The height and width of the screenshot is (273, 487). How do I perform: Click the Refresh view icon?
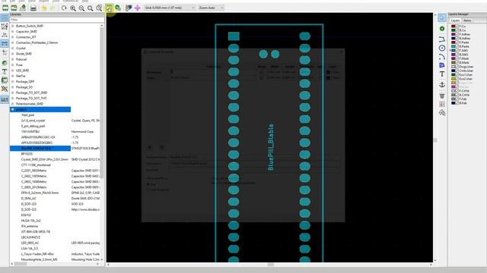point(64,8)
